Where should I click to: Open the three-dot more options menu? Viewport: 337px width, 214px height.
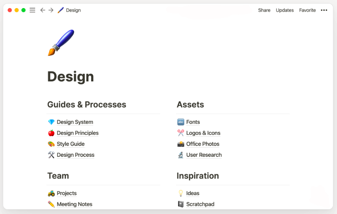coord(324,10)
